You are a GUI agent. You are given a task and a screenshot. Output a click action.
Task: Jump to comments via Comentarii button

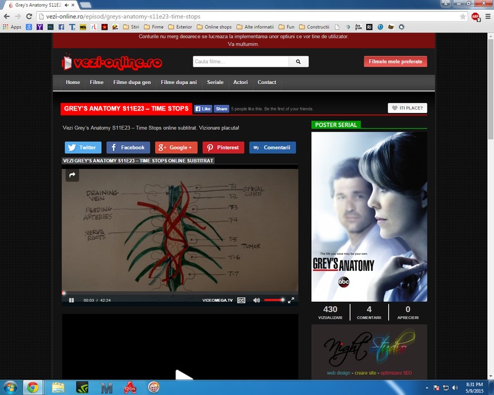coord(272,148)
